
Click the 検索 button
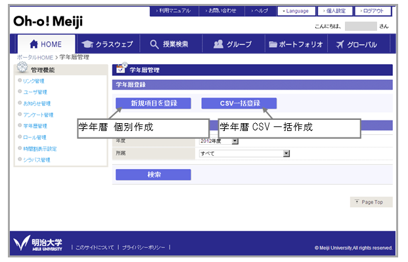tap(153, 175)
